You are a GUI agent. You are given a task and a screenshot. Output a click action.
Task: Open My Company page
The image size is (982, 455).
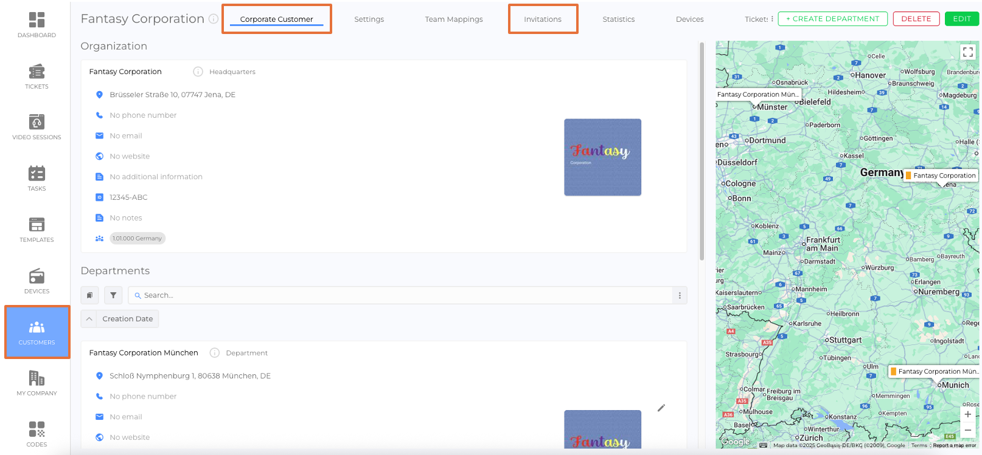pos(37,383)
